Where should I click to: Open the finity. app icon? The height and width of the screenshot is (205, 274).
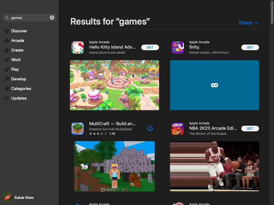click(x=178, y=48)
